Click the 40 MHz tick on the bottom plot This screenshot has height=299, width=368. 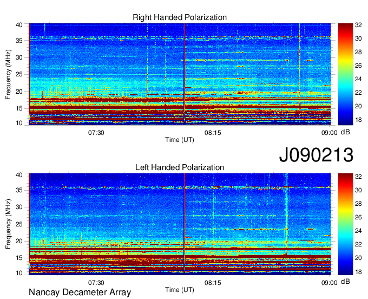click(19, 175)
